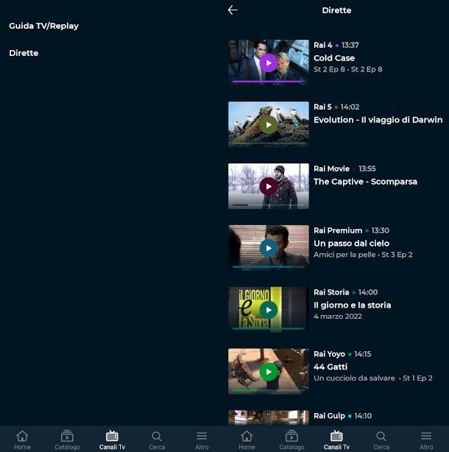The height and width of the screenshot is (452, 449).
Task: Play Rai Premium Un passo dal cielo
Action: coord(269,248)
